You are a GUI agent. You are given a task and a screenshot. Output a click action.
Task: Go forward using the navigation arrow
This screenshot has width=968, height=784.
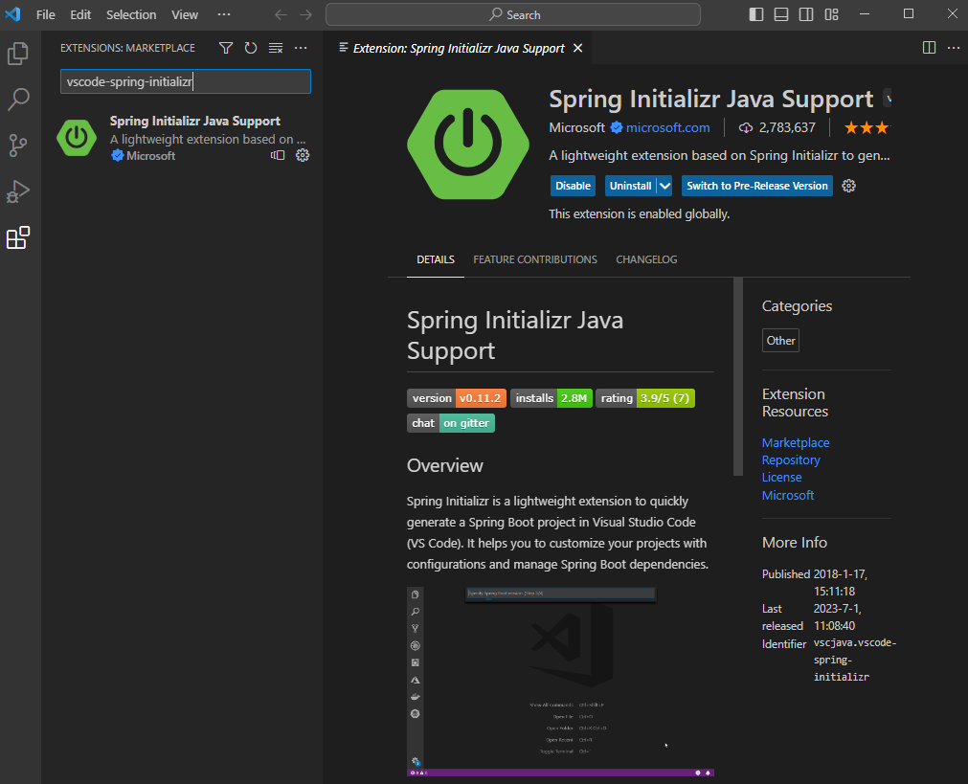306,14
